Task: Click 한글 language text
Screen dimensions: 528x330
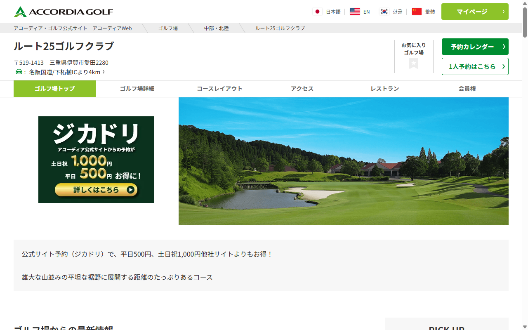Action: [x=397, y=12]
